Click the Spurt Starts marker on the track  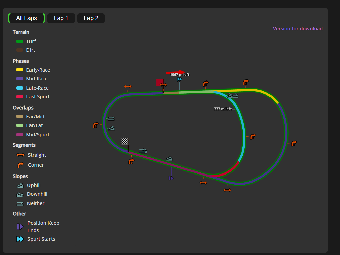180,79
